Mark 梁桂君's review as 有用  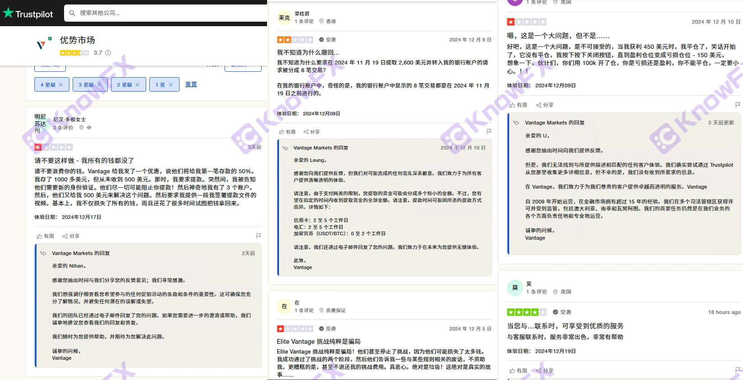click(x=287, y=132)
